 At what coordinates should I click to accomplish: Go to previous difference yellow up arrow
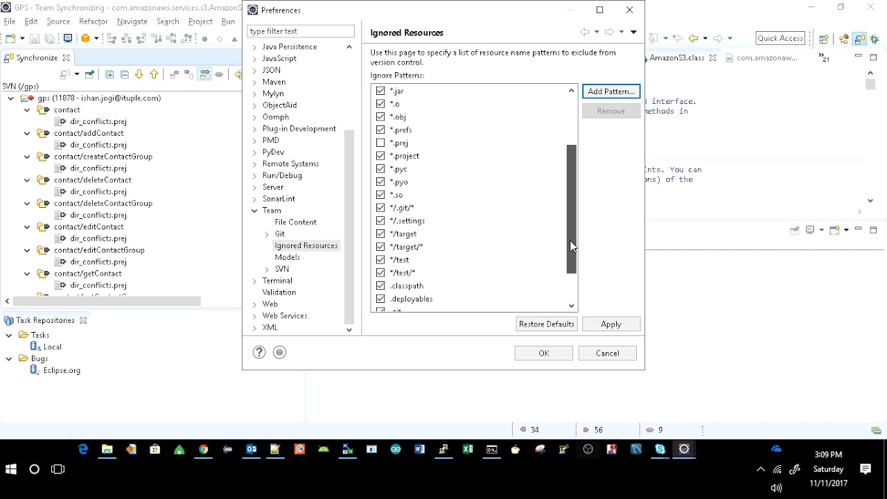(x=154, y=74)
